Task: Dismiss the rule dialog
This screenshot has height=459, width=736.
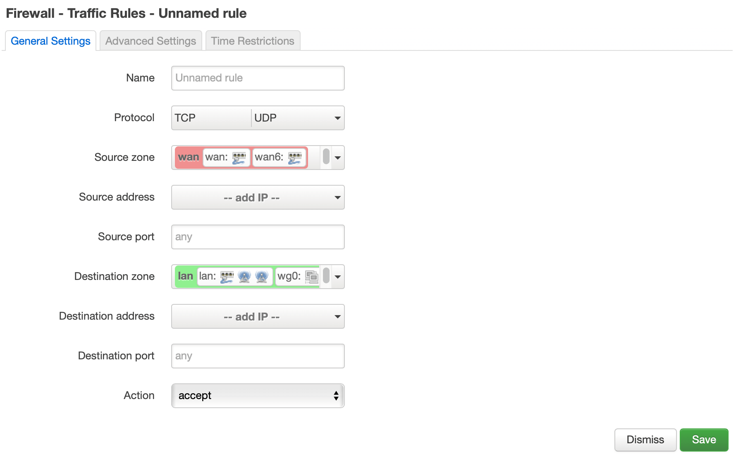Action: pos(645,440)
